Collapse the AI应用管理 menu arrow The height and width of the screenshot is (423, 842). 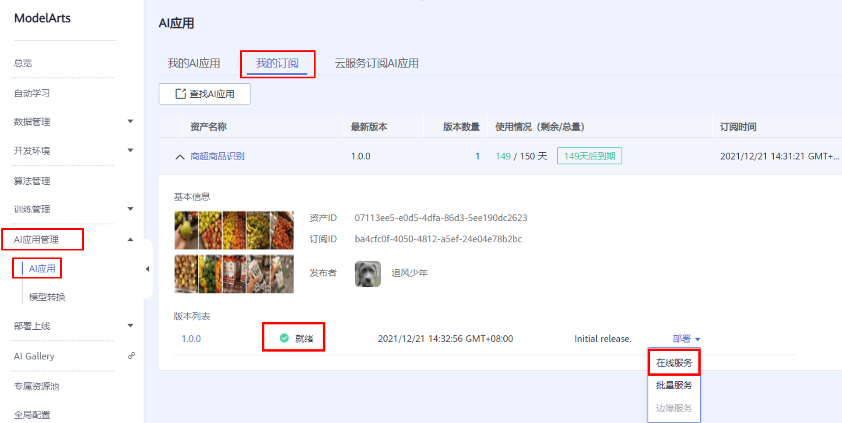pos(130,240)
